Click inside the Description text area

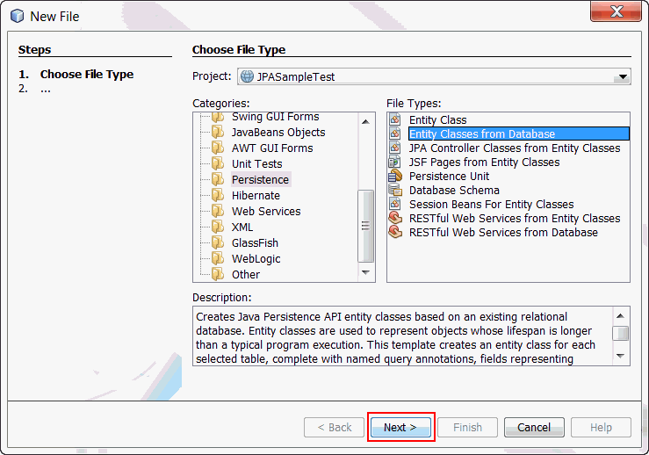coord(402,336)
